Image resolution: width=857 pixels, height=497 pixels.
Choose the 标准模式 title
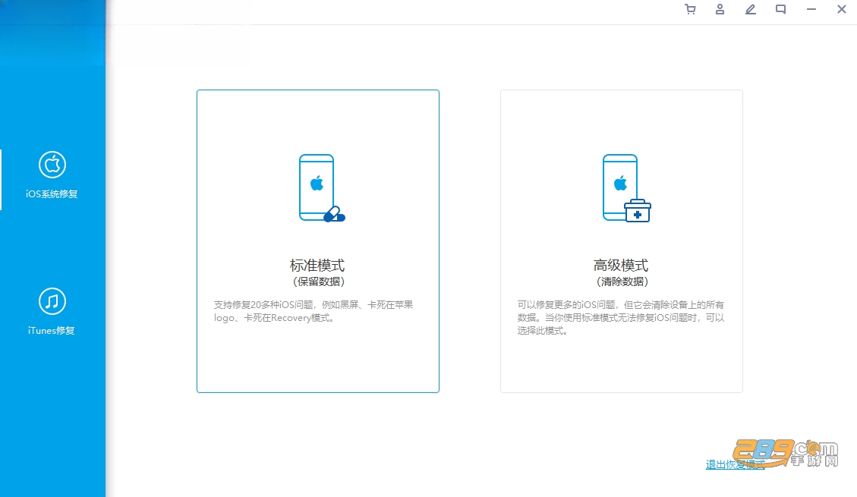tap(317, 266)
